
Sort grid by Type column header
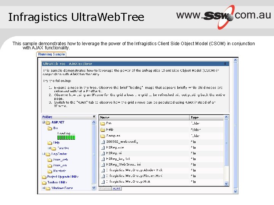[x=206, y=117]
